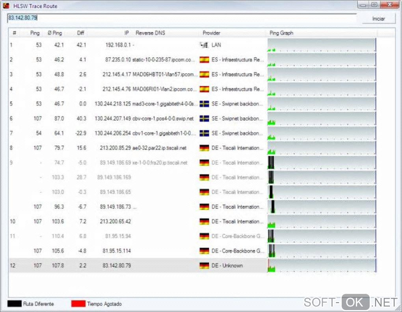Screen dimensions: 402x312
Task: Click Sweden flag for 130.244.218.125 row
Action: click(x=204, y=103)
